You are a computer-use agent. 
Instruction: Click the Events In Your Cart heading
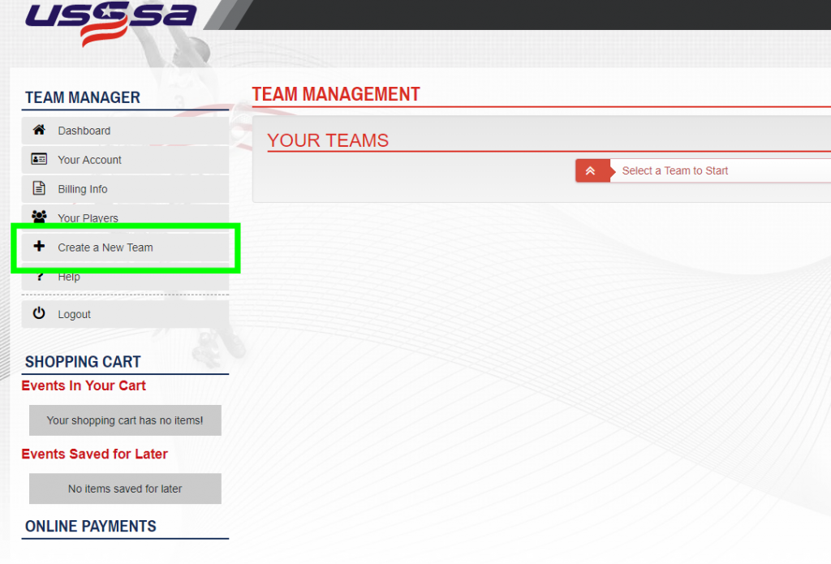(x=84, y=385)
